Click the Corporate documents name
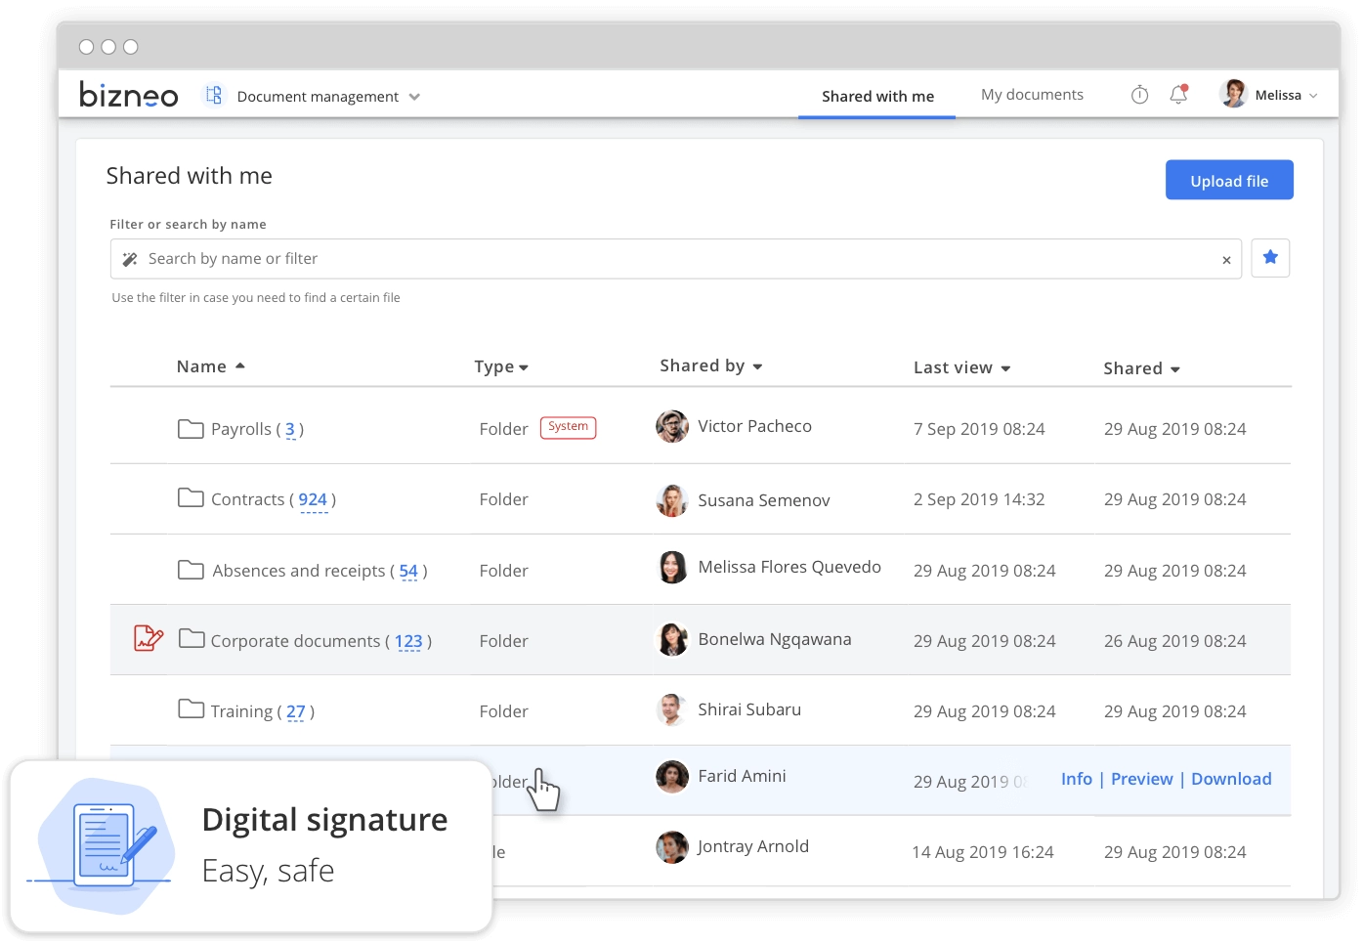Viewport: 1364px width, 944px height. pos(295,641)
